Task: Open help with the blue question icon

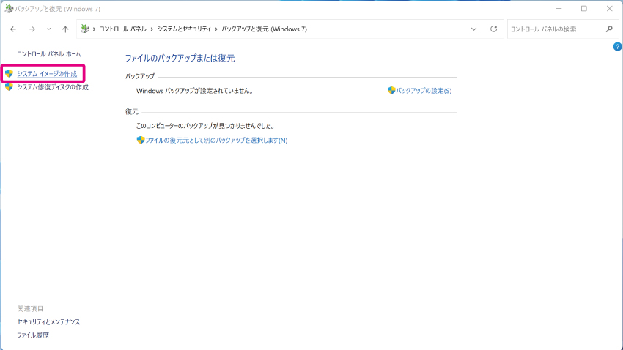Action: pos(617,47)
